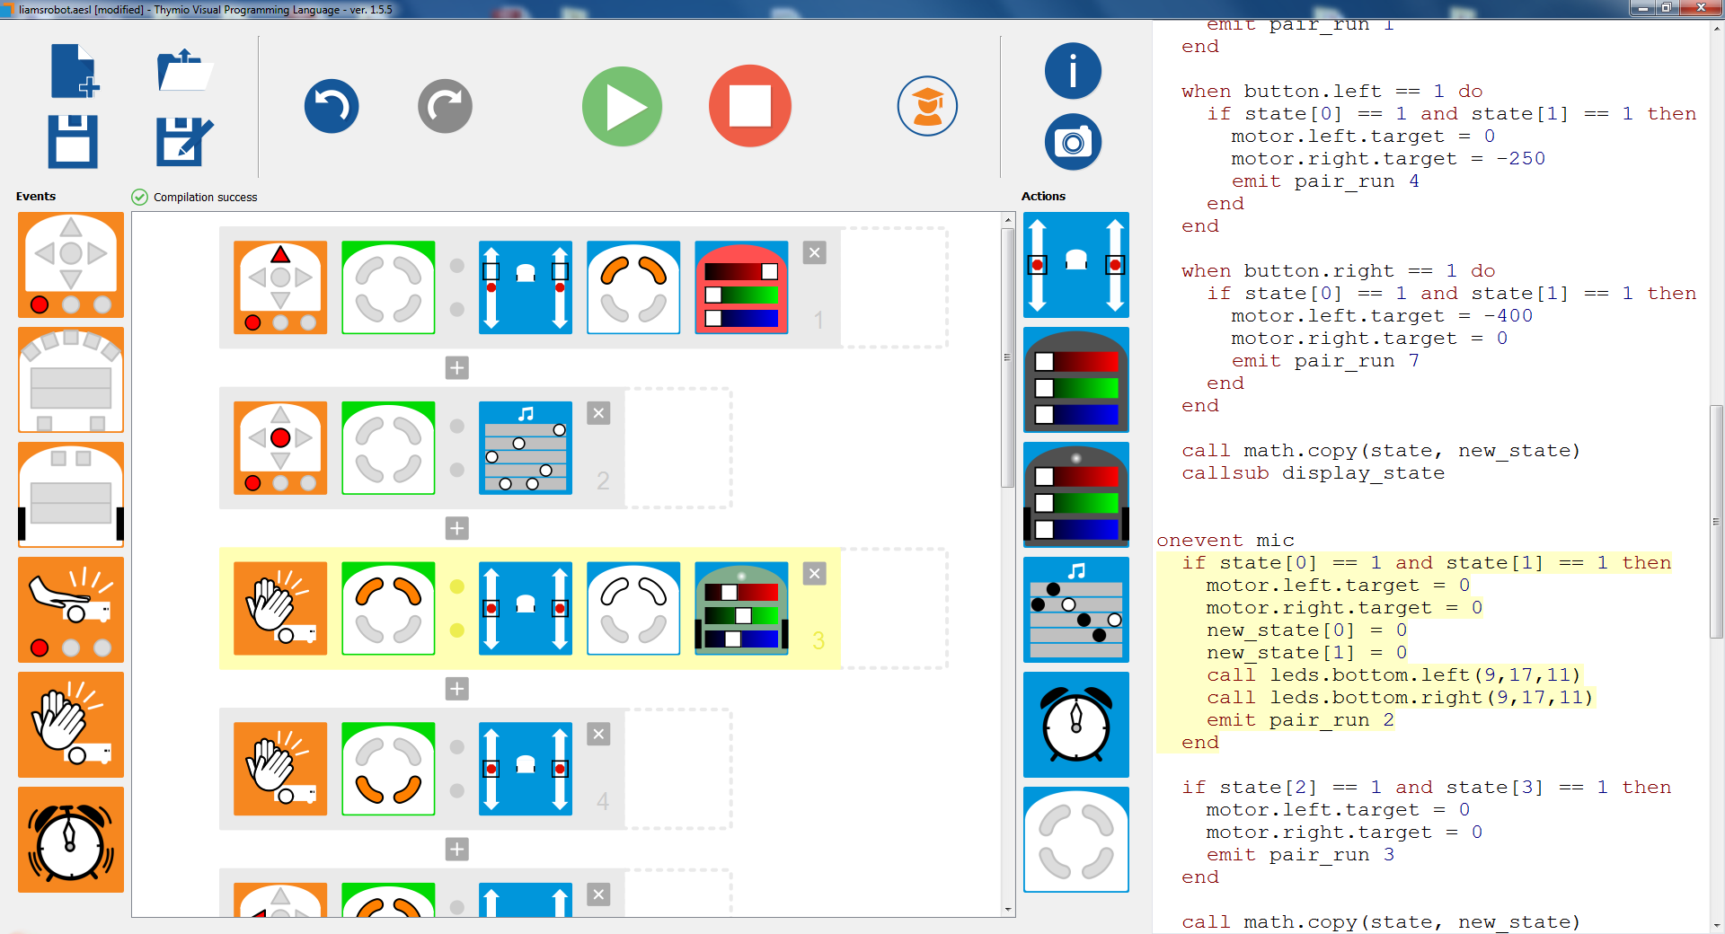
Task: Select the Motors action block in Actions
Action: click(1076, 265)
